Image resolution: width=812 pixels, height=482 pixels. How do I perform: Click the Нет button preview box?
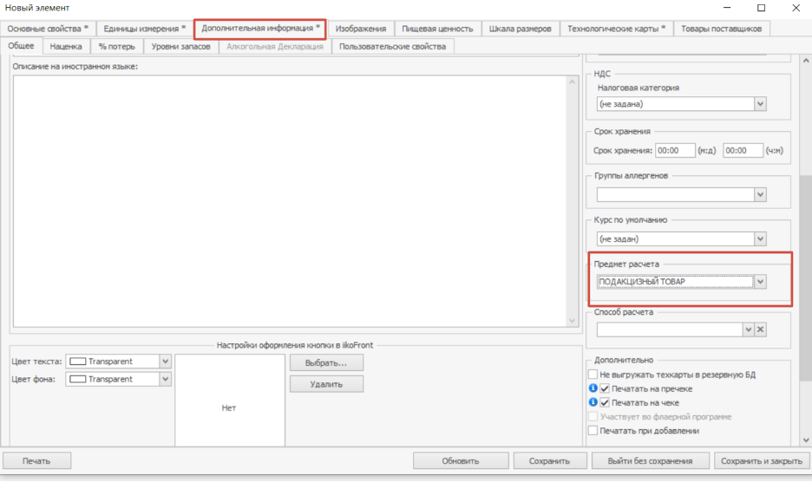click(x=229, y=401)
